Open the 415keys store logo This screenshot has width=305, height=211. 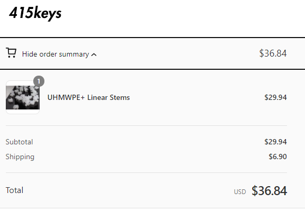tap(35, 13)
